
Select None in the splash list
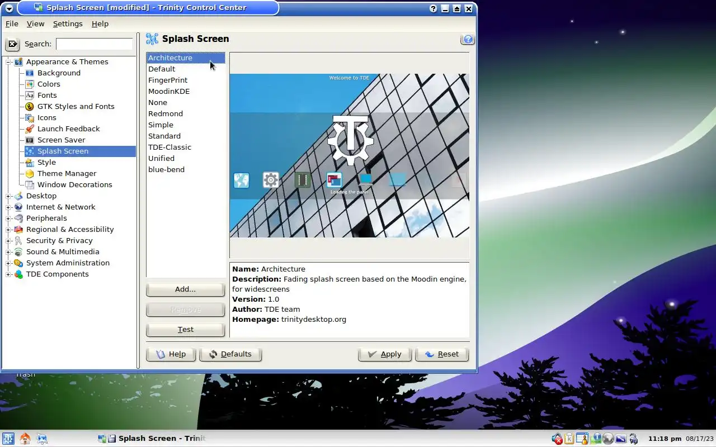(185, 102)
